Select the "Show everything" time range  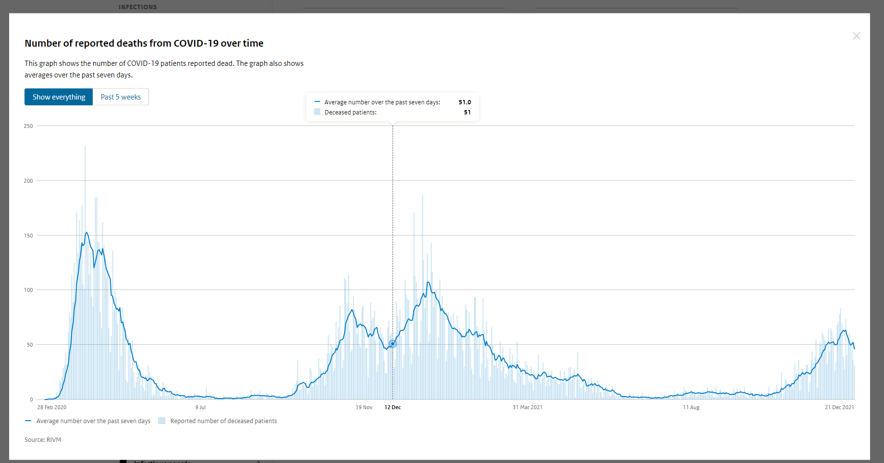point(59,97)
